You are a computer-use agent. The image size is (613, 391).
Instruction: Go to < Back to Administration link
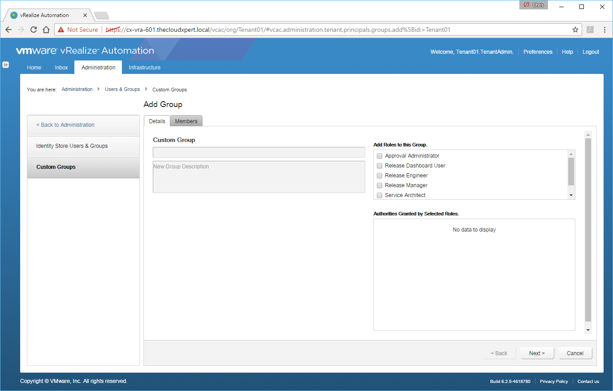65,125
